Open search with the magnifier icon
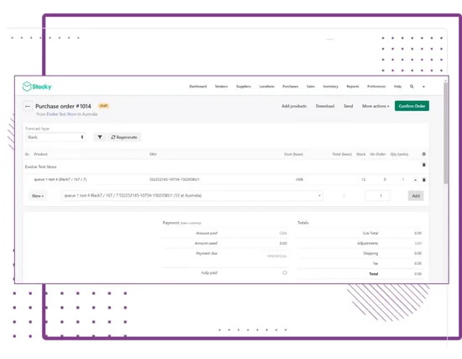The image size is (462, 359). pyautogui.click(x=412, y=87)
